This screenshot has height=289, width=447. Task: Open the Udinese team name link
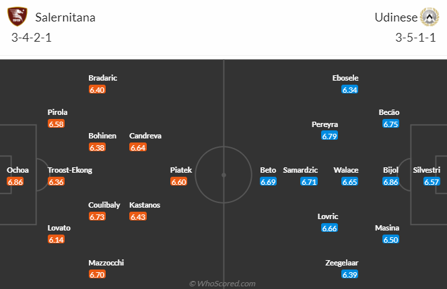coord(396,17)
